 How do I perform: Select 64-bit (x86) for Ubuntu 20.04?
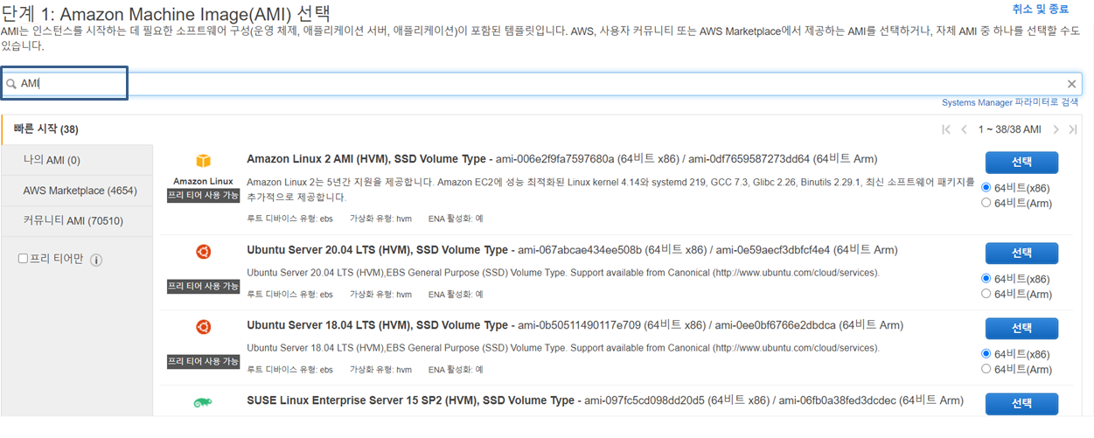tap(986, 279)
